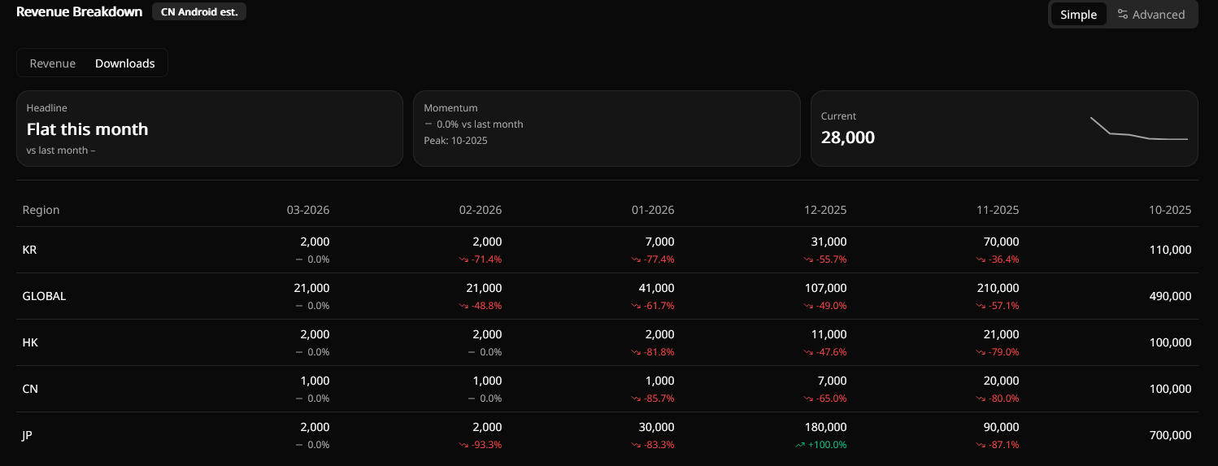Click JP 01-2026 value 30,000

[656, 427]
